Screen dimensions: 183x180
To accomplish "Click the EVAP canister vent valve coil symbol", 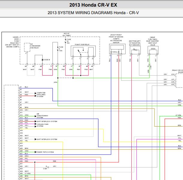I will click(153, 49).
